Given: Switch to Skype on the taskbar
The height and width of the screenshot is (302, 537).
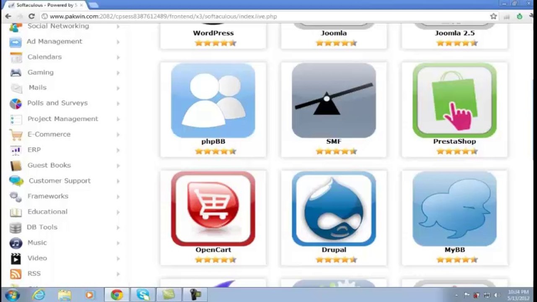Looking at the screenshot, I should [x=143, y=295].
